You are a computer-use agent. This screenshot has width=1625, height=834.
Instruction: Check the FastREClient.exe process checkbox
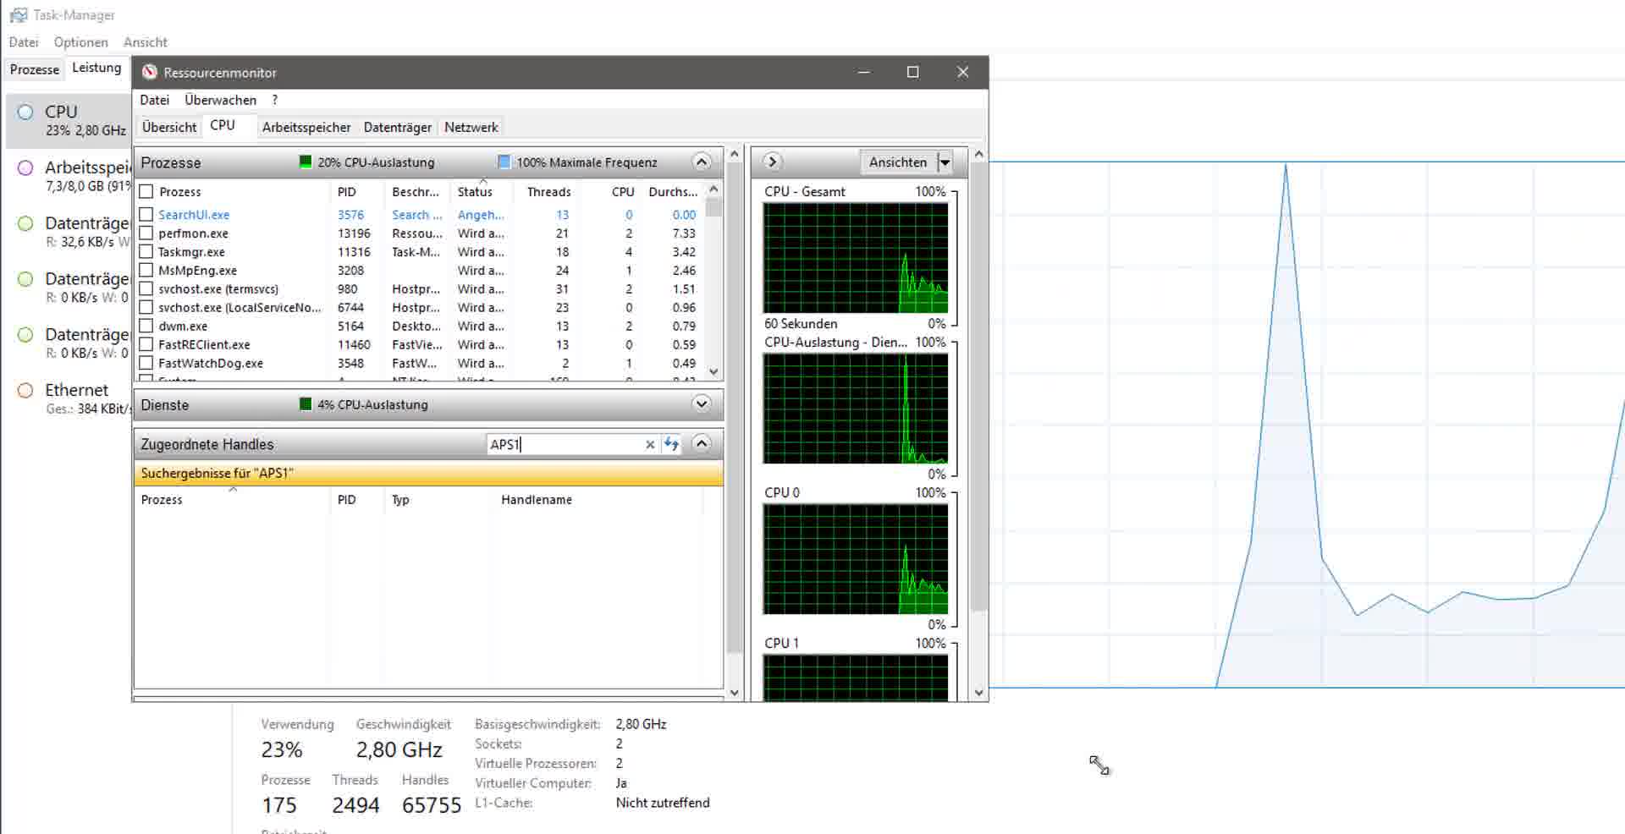(x=146, y=344)
